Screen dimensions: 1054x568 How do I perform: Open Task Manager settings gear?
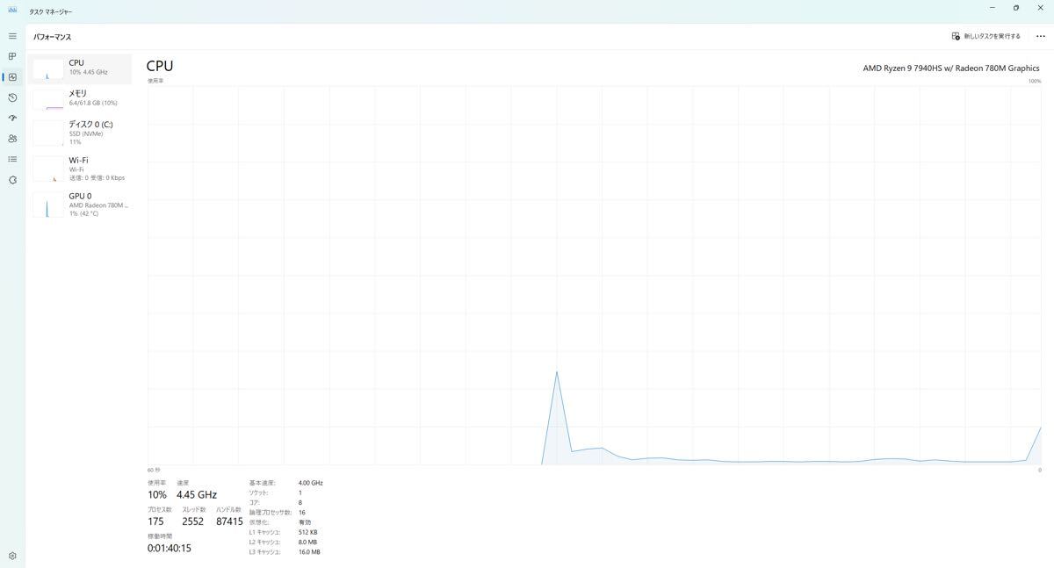point(12,556)
